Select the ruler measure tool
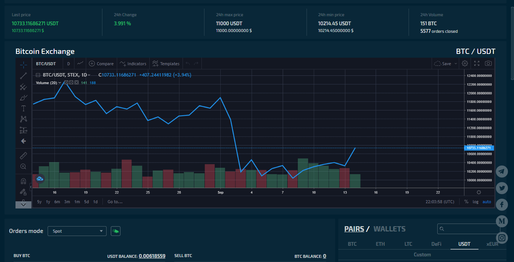514x262 pixels. pyautogui.click(x=23, y=155)
